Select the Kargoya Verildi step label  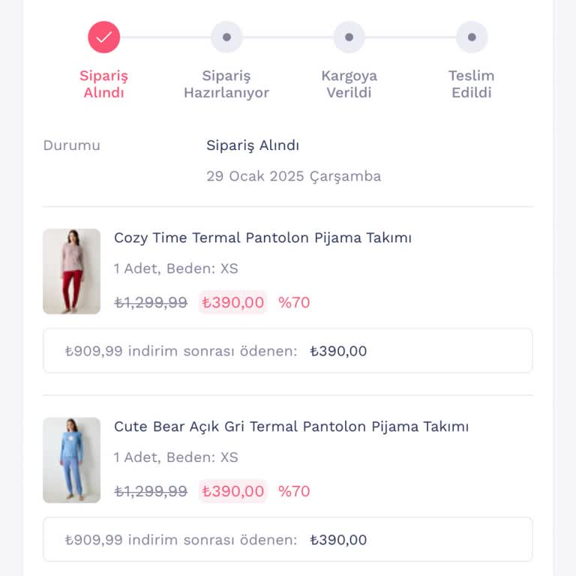349,84
